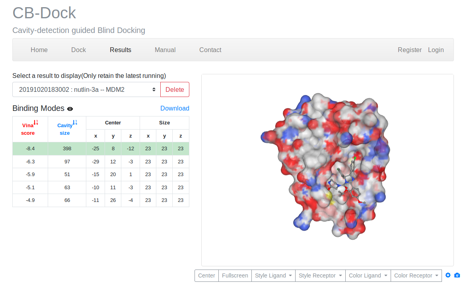Sort by Vina score sort icon
This screenshot has height=289, width=469.
point(36,123)
